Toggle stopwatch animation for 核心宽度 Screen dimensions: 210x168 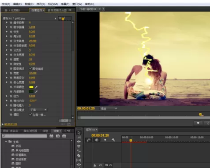click(x=11, y=82)
